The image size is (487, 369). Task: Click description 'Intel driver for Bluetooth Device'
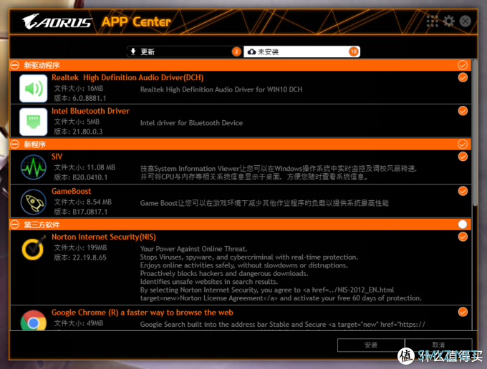[191, 123]
